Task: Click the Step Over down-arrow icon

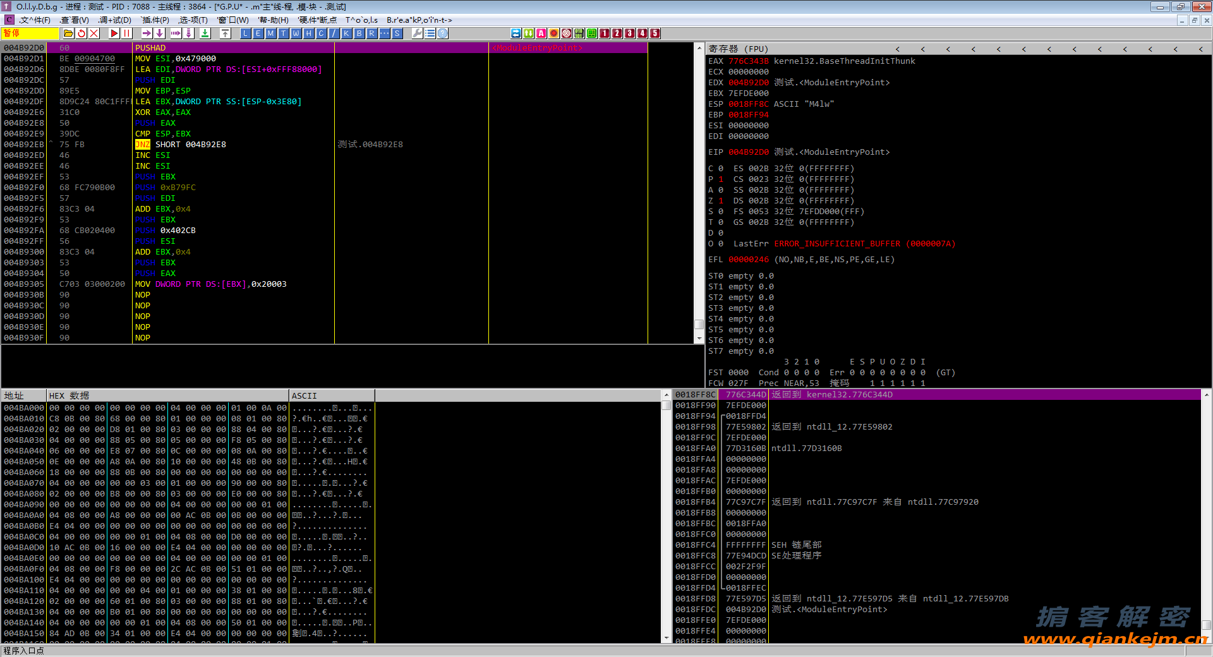Action: 160,33
